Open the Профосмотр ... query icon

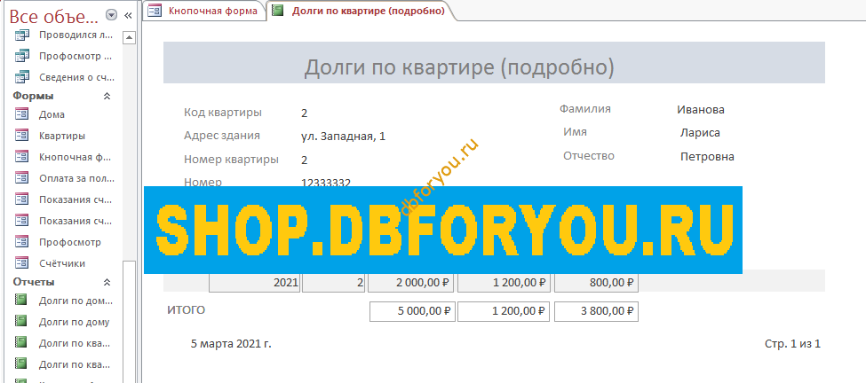[x=21, y=56]
